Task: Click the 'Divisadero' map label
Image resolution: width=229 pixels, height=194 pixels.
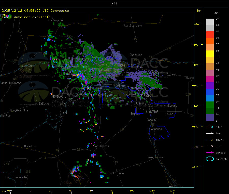Action: pyautogui.click(x=55, y=20)
